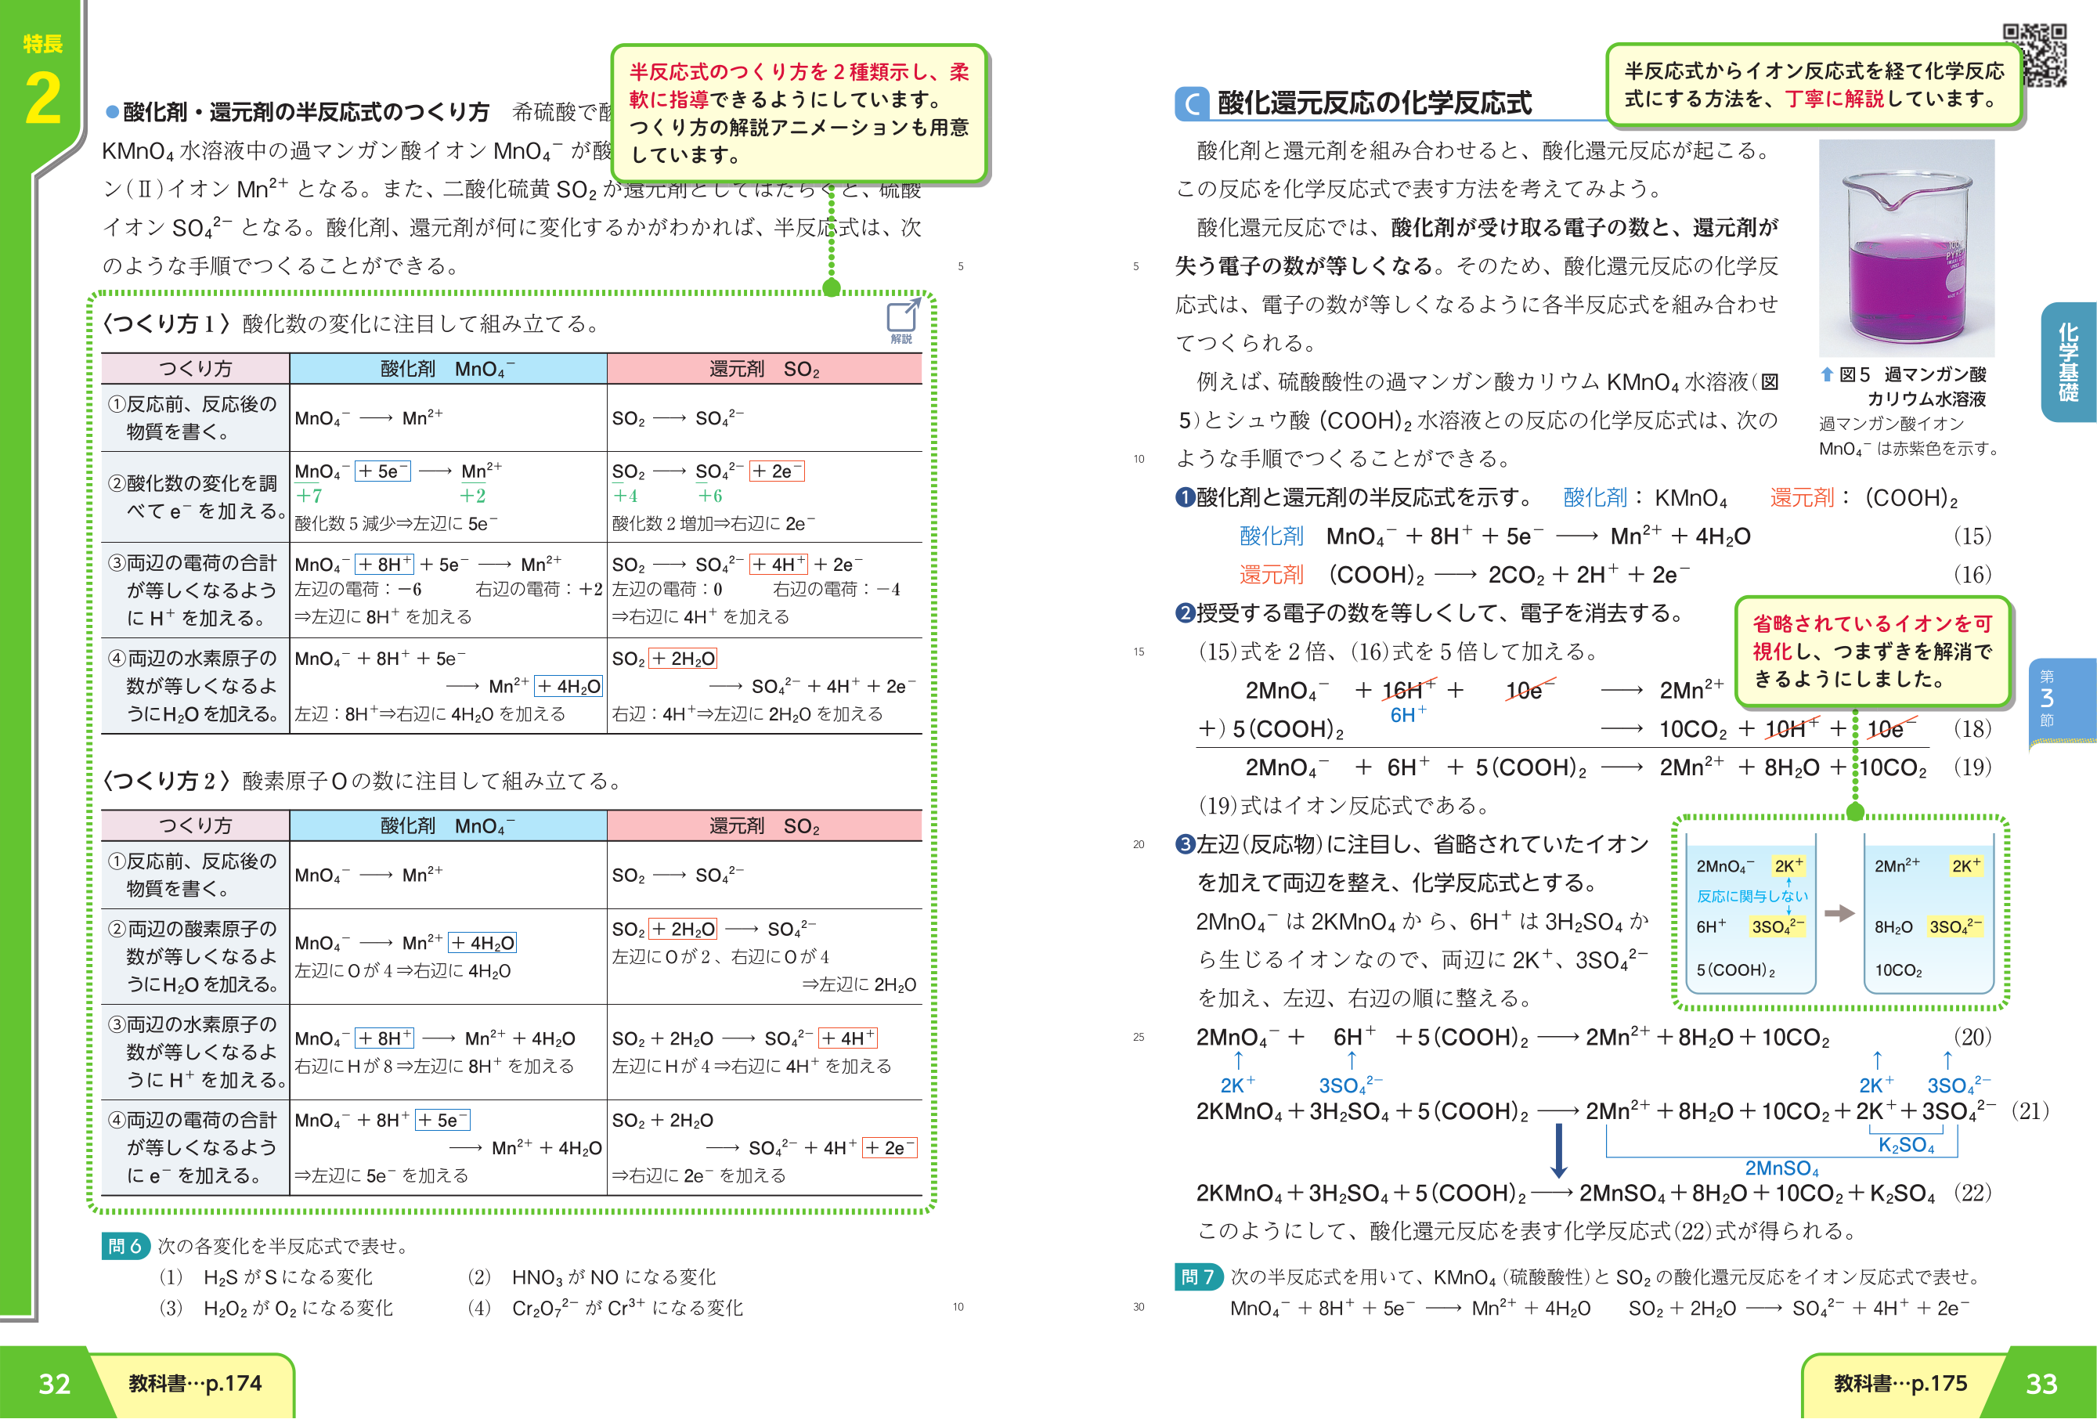Screen dimensions: 2097x1419
Task: Click the gray arrow between the beaker diagrams
Action: pos(1839,912)
